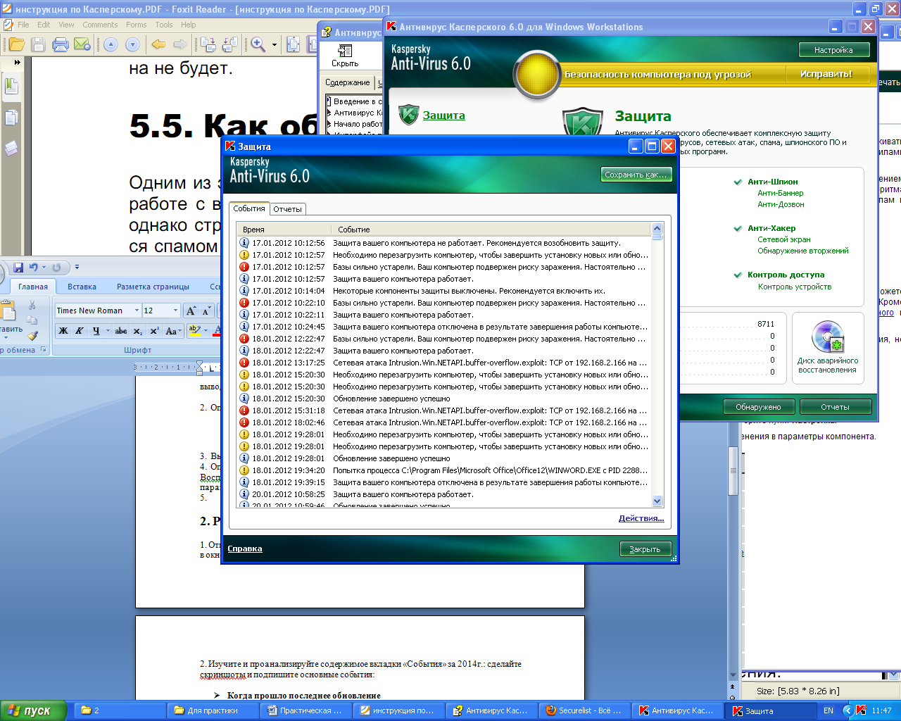901x721 pixels.
Task: Toggle italic (К) in Word ribbon
Action: pos(80,331)
